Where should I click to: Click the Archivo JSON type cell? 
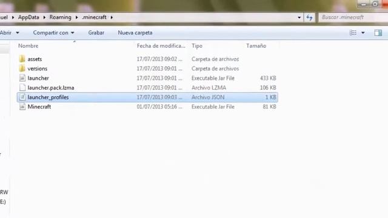point(208,97)
